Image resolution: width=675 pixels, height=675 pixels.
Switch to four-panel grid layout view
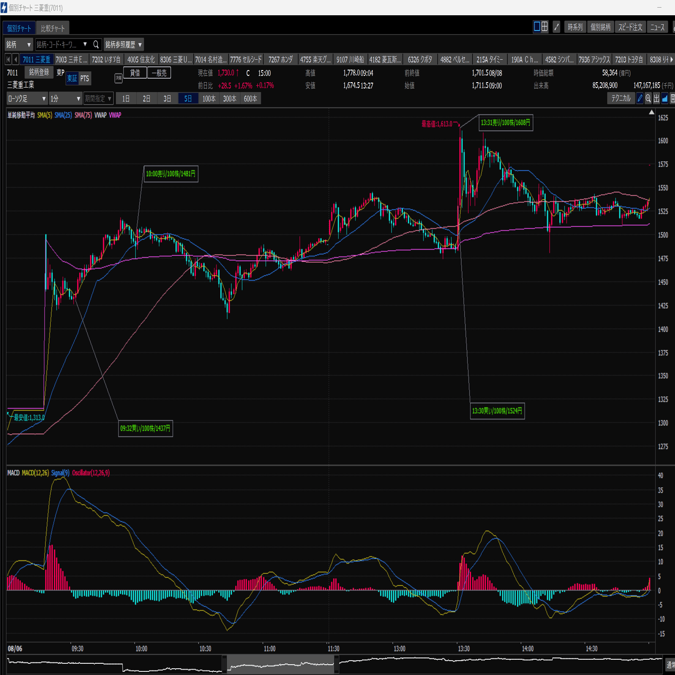(544, 27)
